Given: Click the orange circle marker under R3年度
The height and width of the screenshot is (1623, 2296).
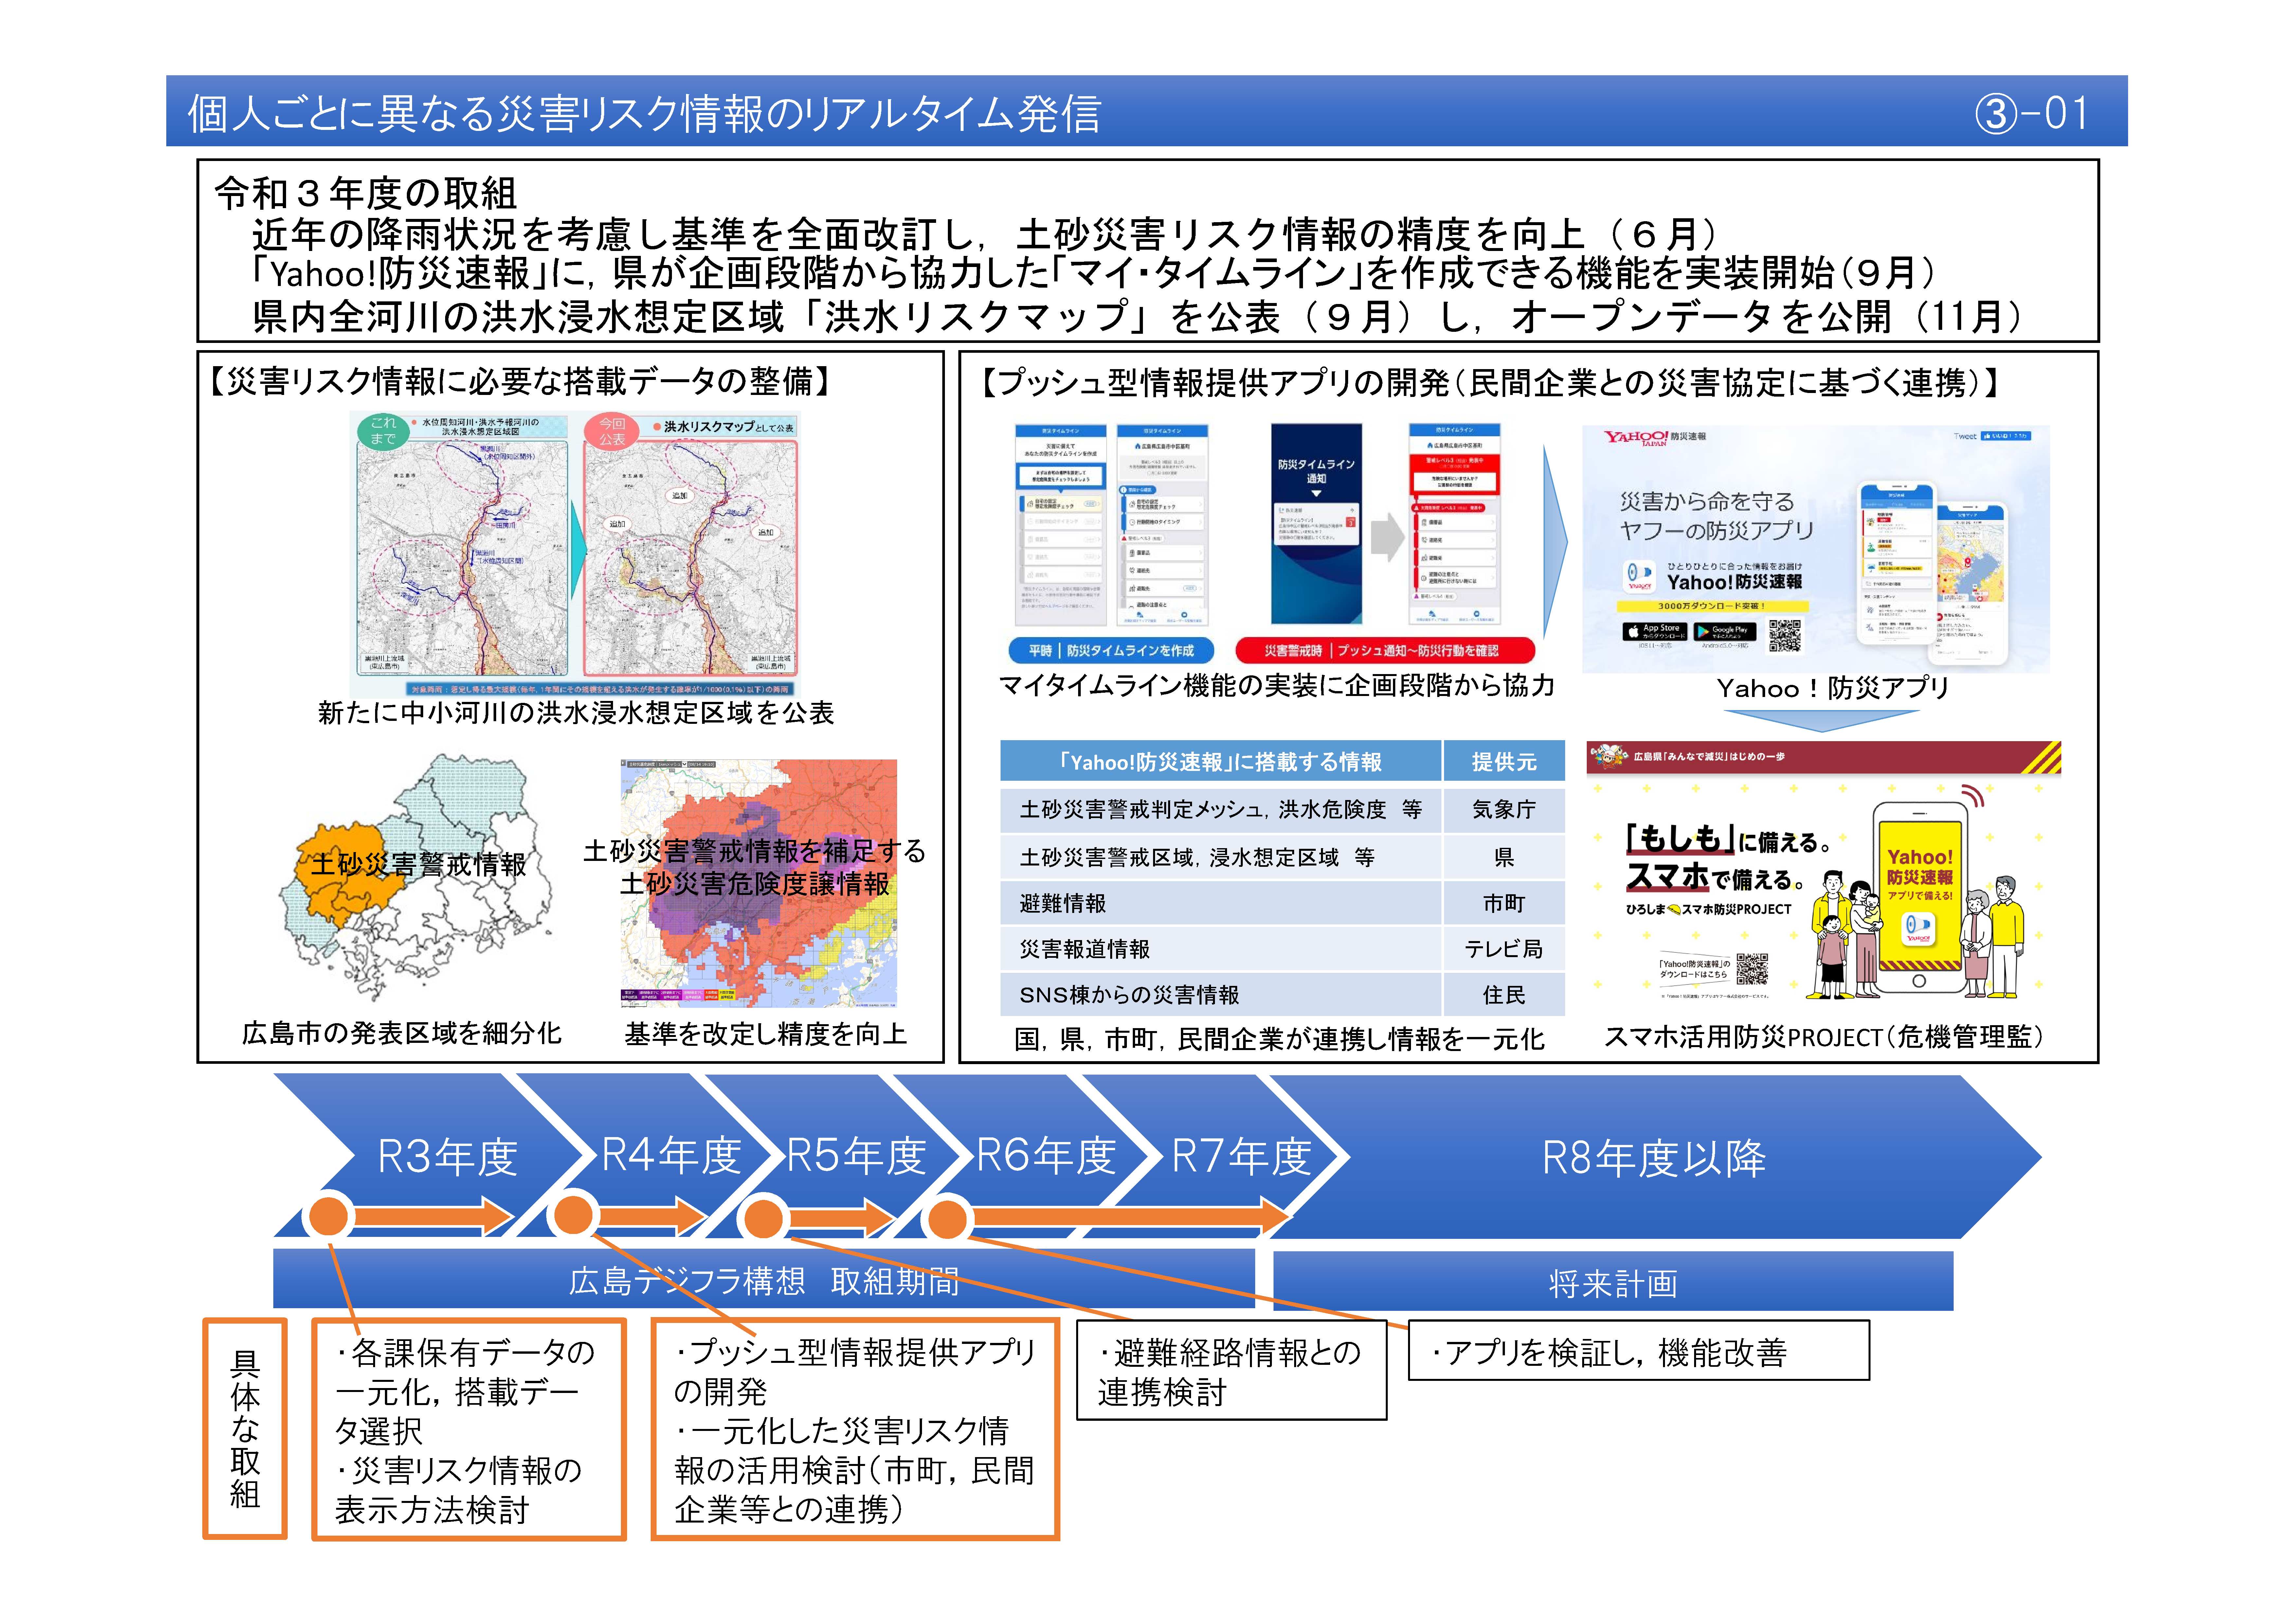Looking at the screenshot, I should pos(329,1217).
